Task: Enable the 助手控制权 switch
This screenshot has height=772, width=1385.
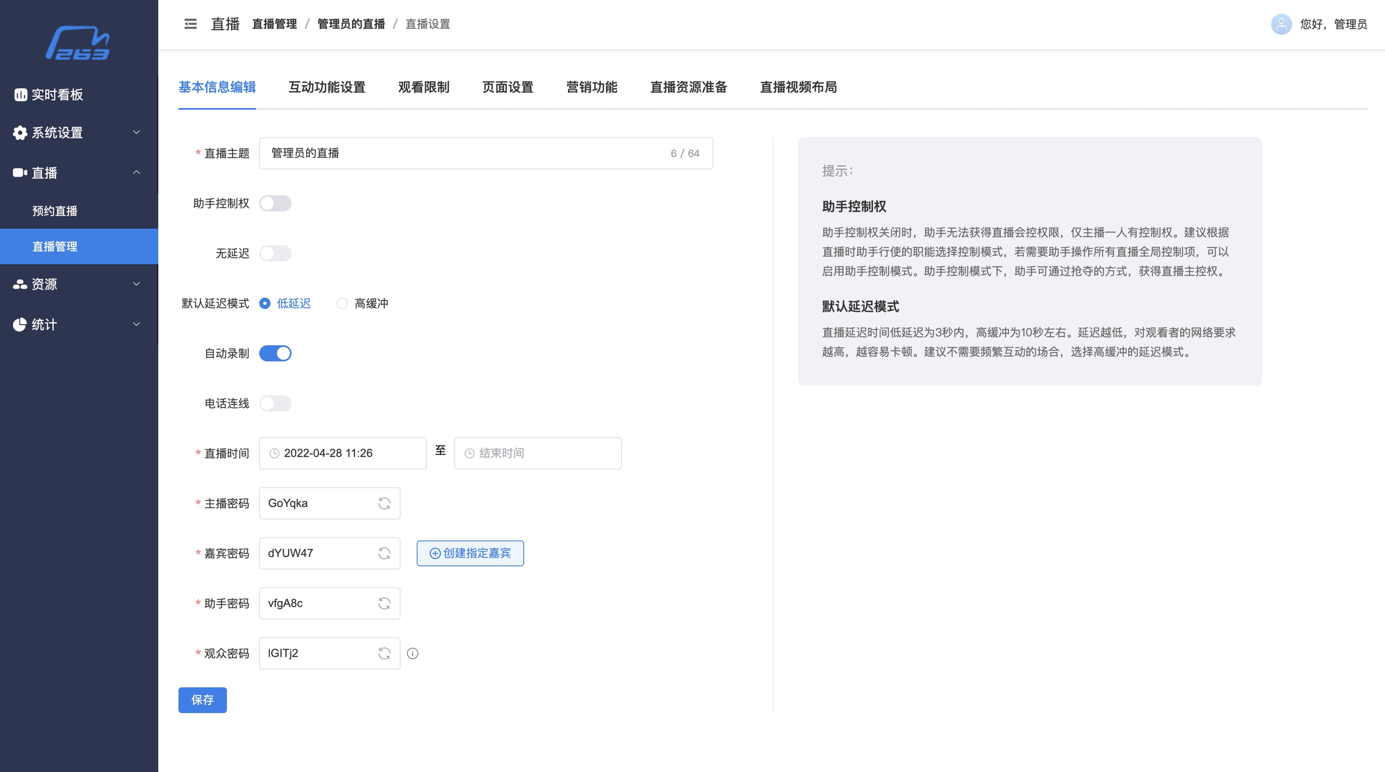Action: coord(275,203)
